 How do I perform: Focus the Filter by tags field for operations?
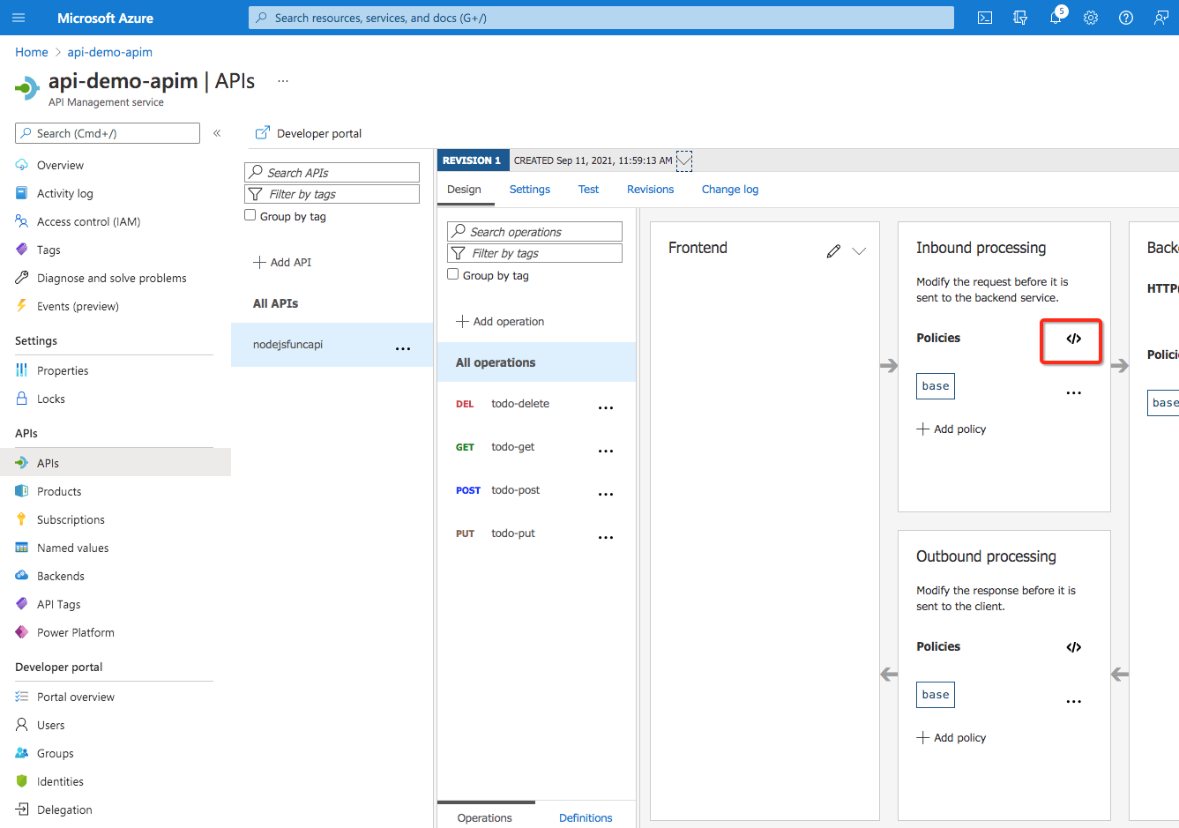tap(534, 253)
